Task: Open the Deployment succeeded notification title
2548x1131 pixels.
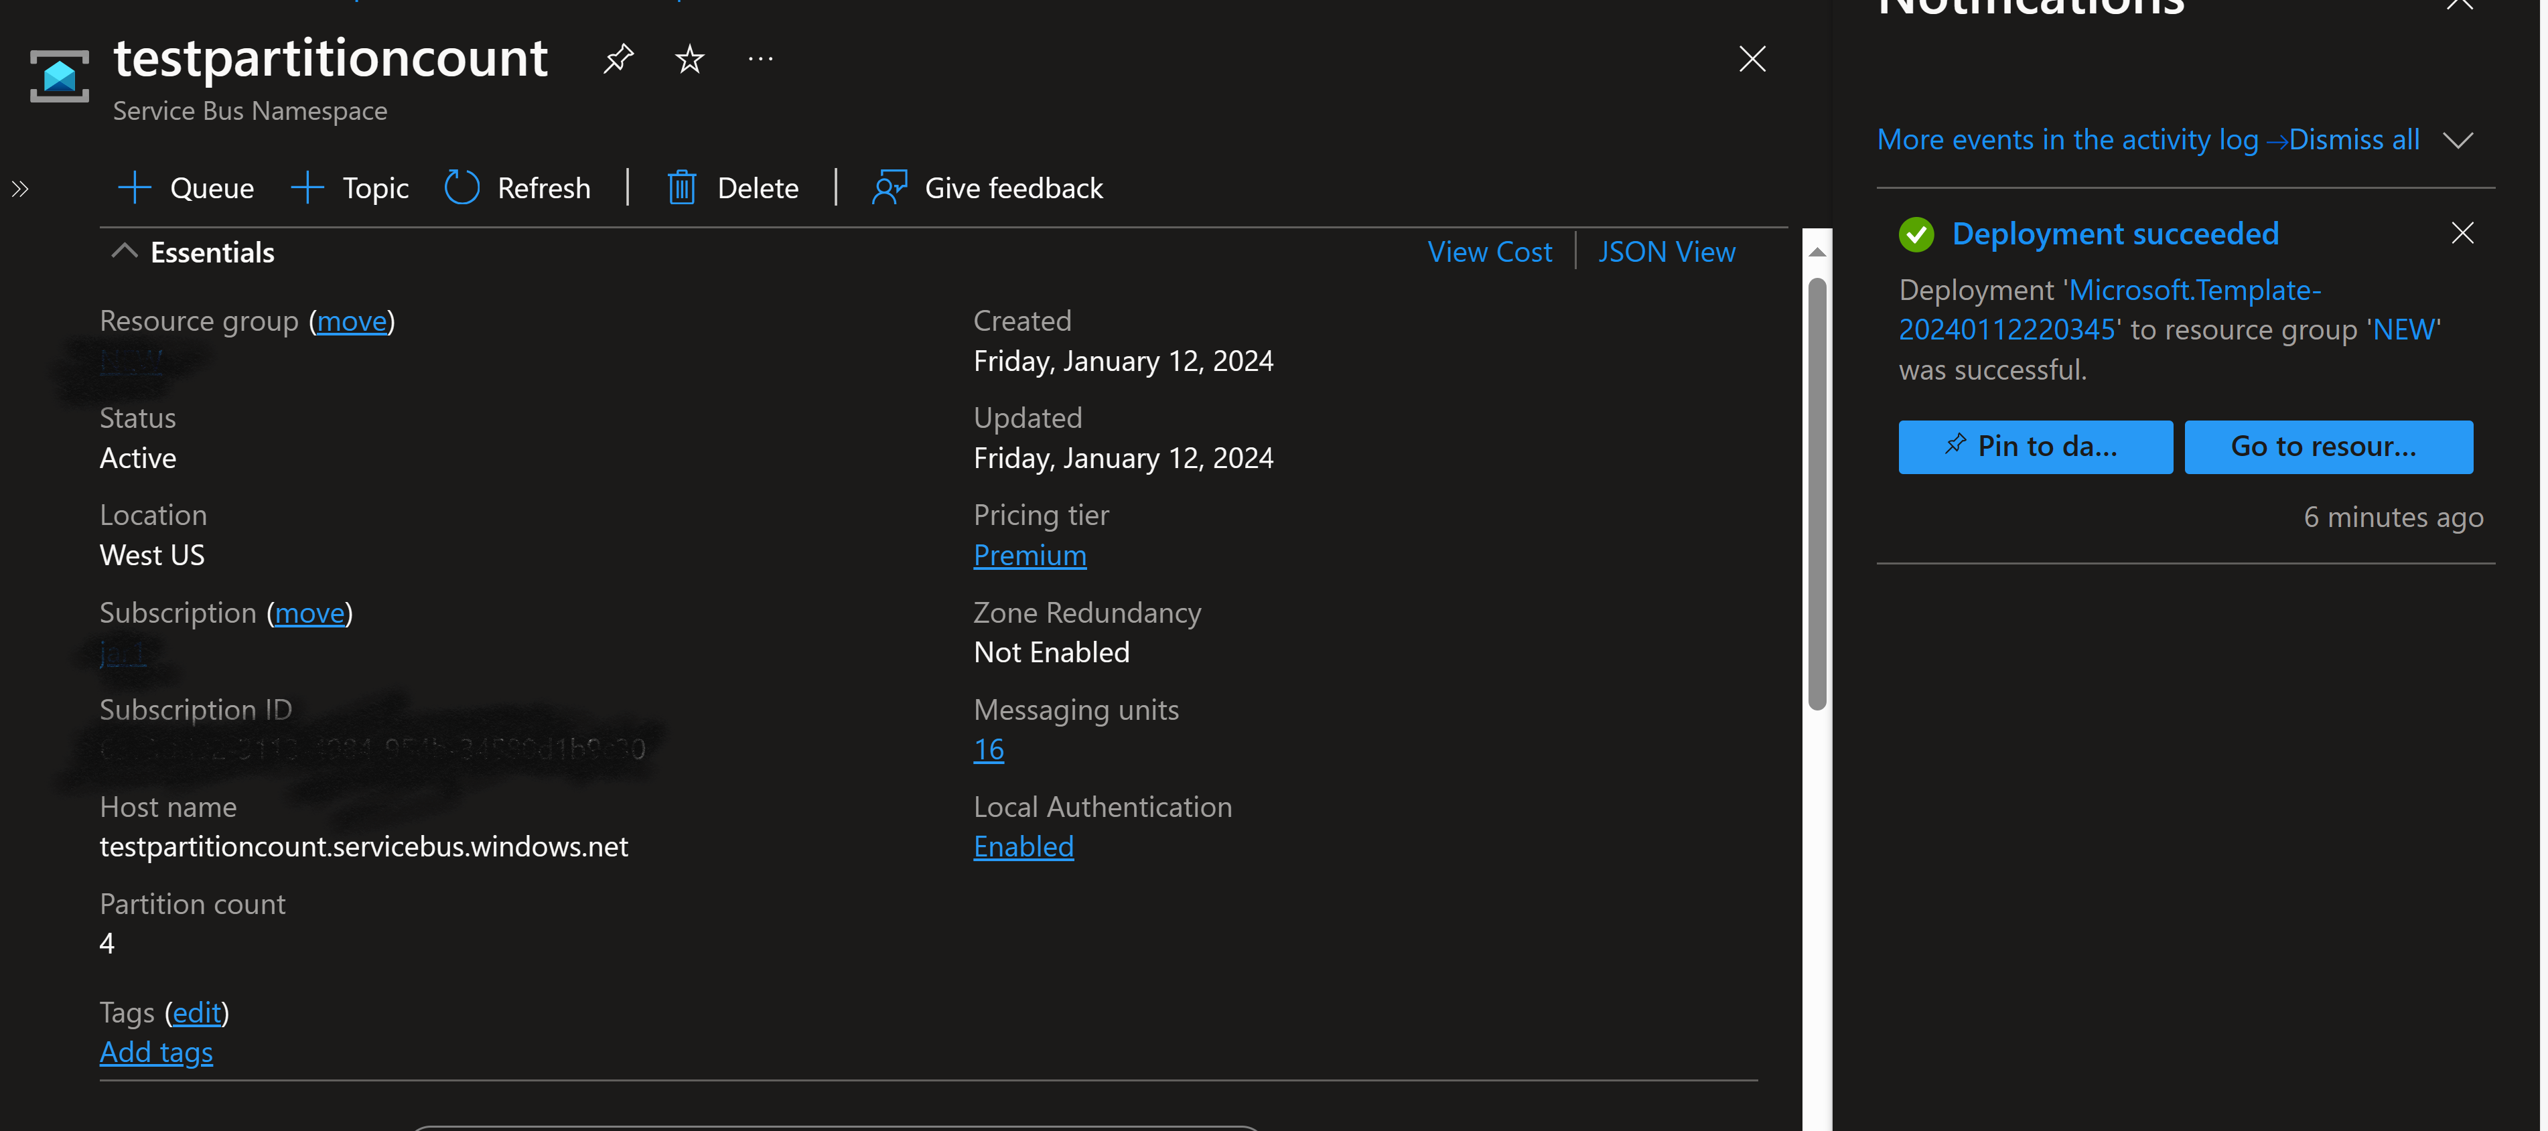Action: (2115, 233)
